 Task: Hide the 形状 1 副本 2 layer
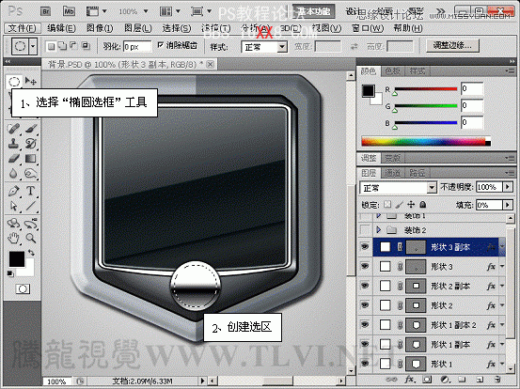pyautogui.click(x=365, y=325)
